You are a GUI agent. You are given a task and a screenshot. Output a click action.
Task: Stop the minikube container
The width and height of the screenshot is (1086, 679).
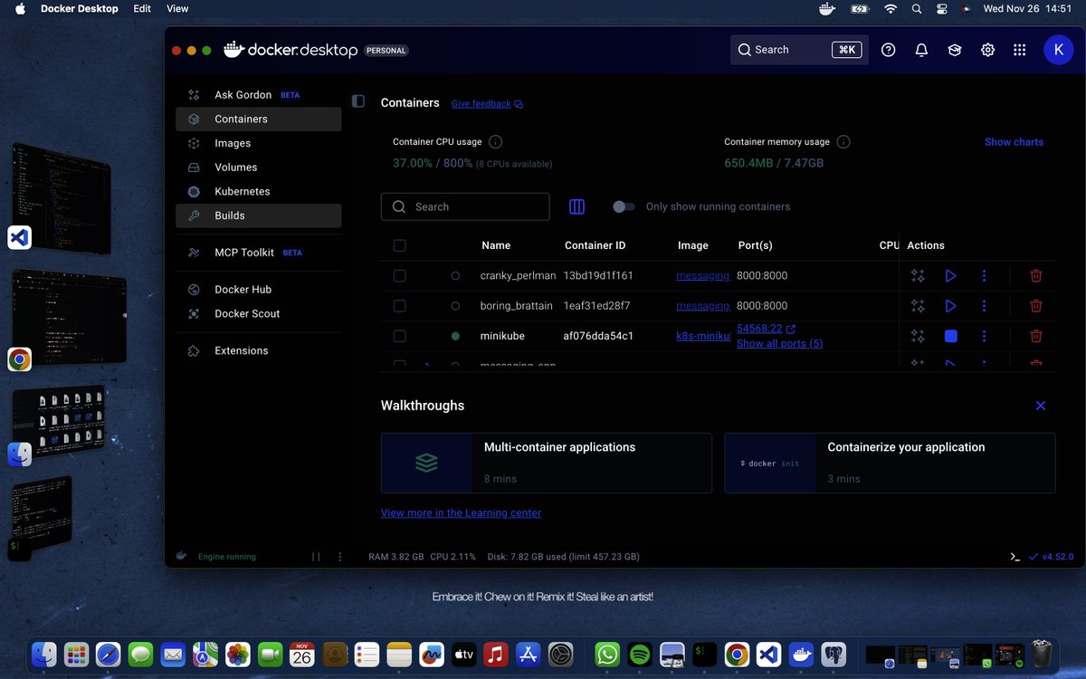pyautogui.click(x=950, y=336)
